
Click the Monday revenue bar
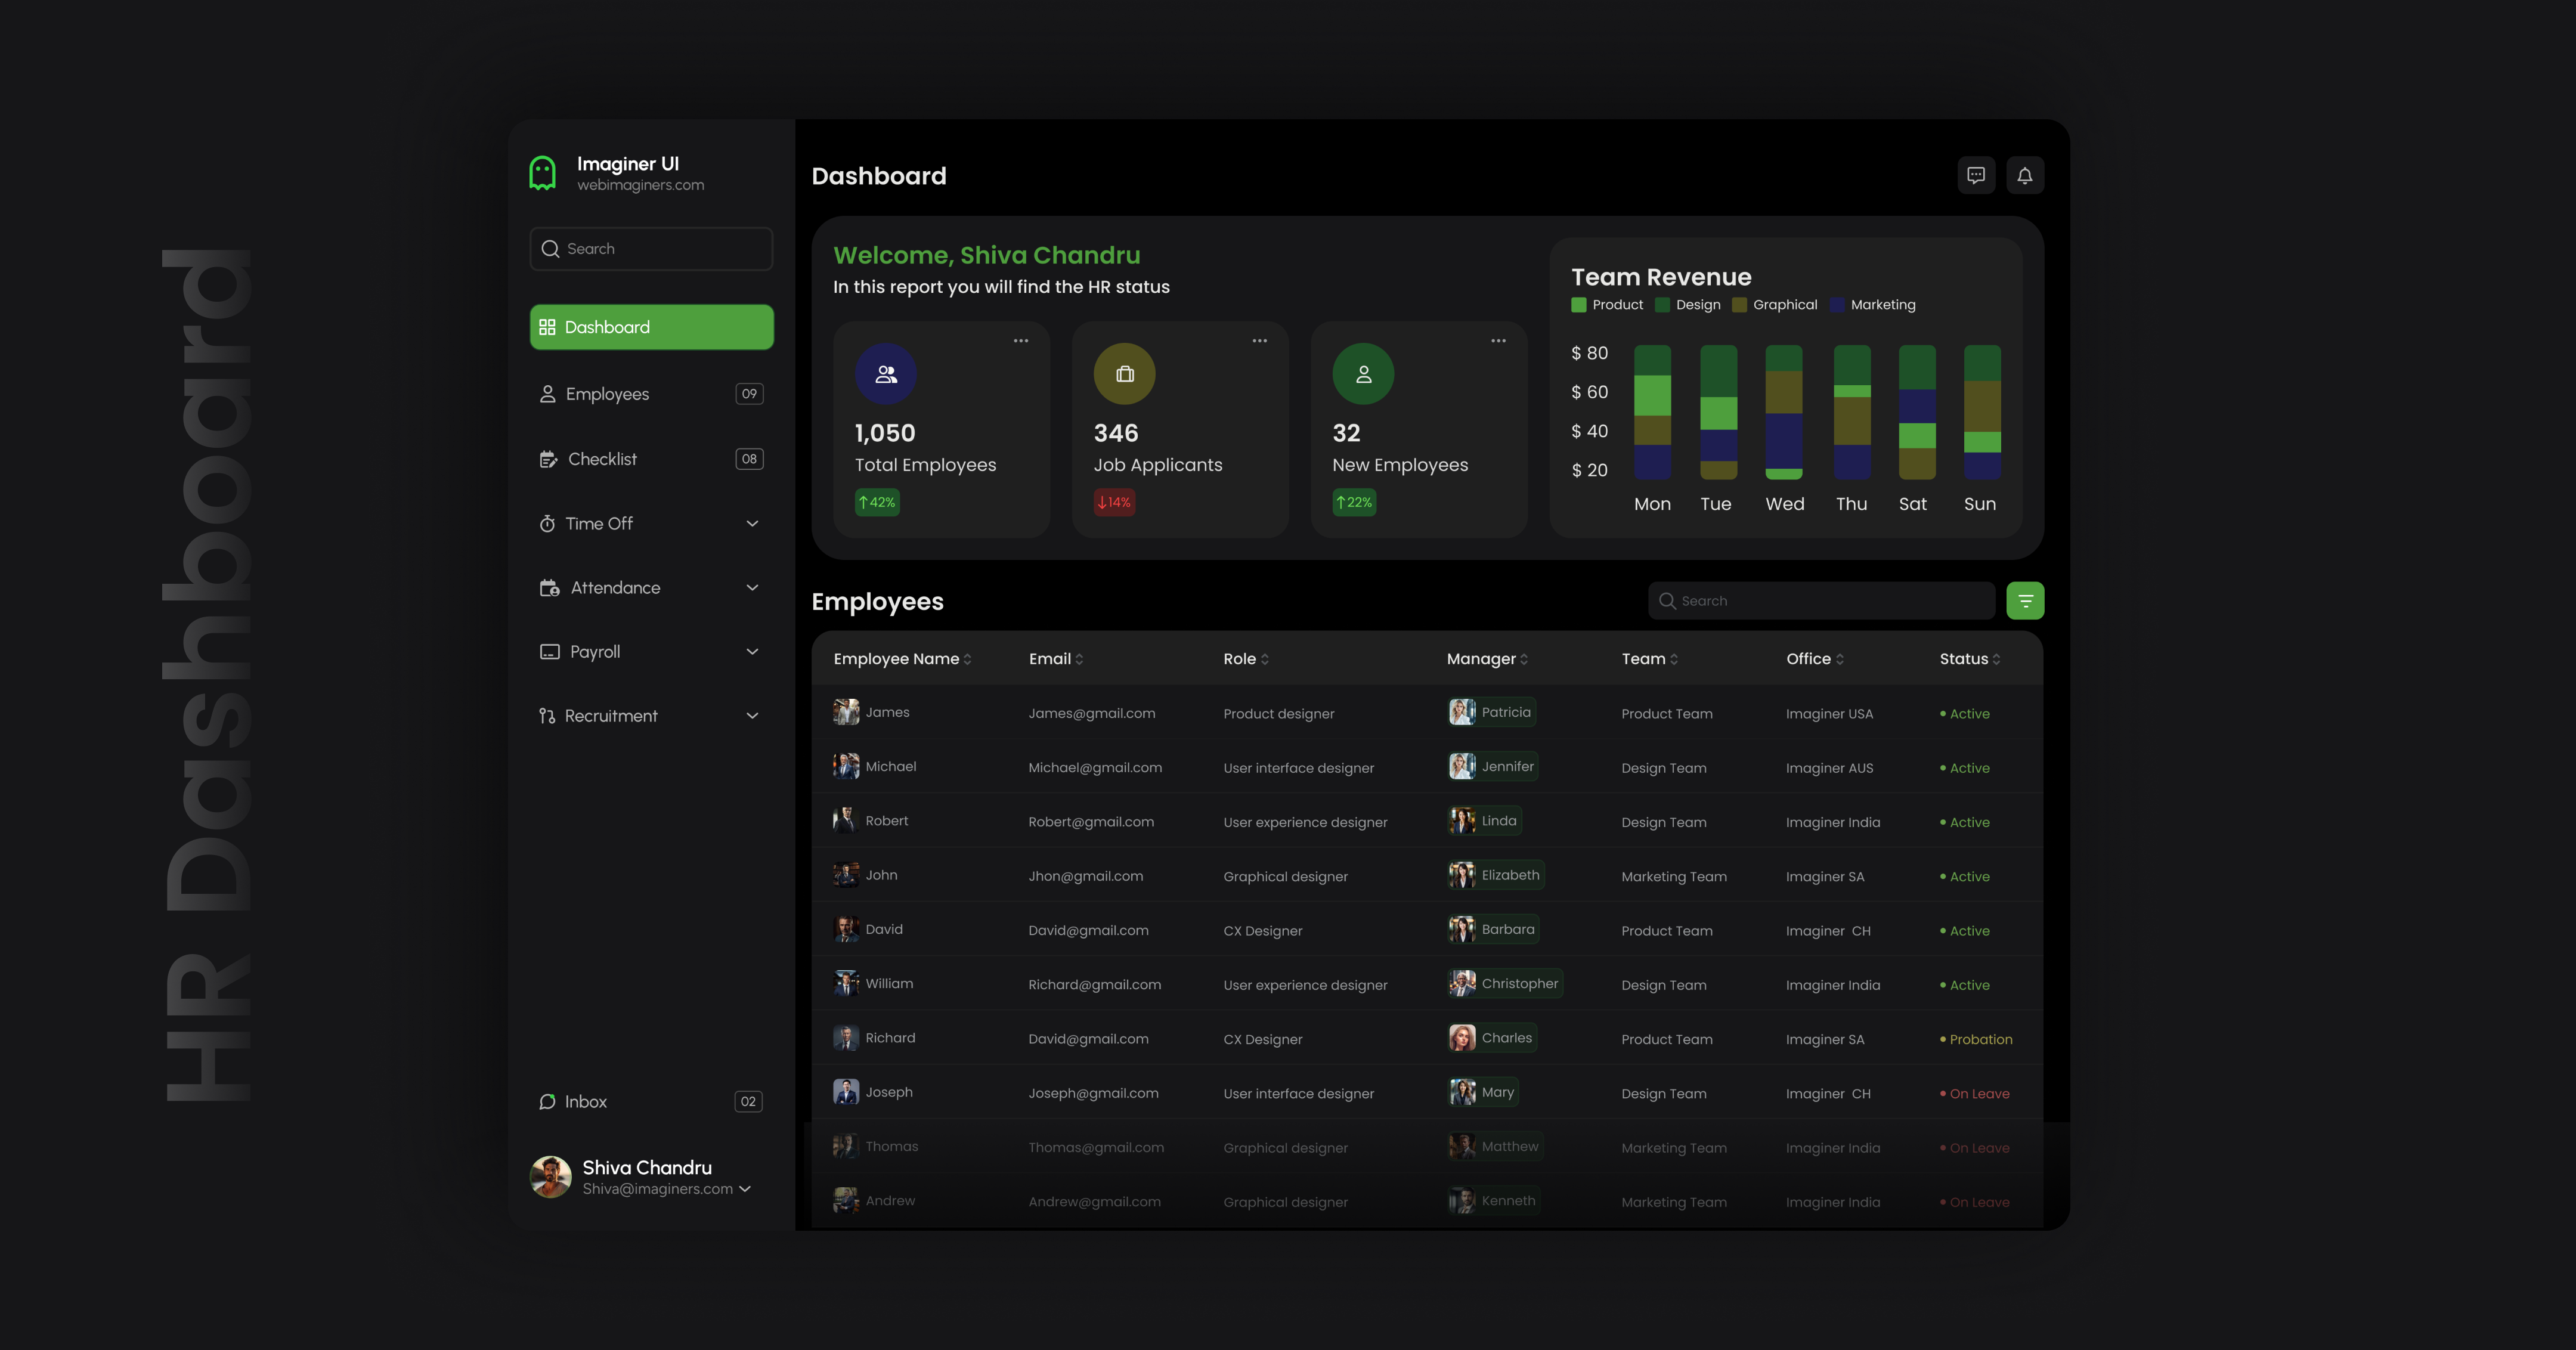coord(1653,412)
